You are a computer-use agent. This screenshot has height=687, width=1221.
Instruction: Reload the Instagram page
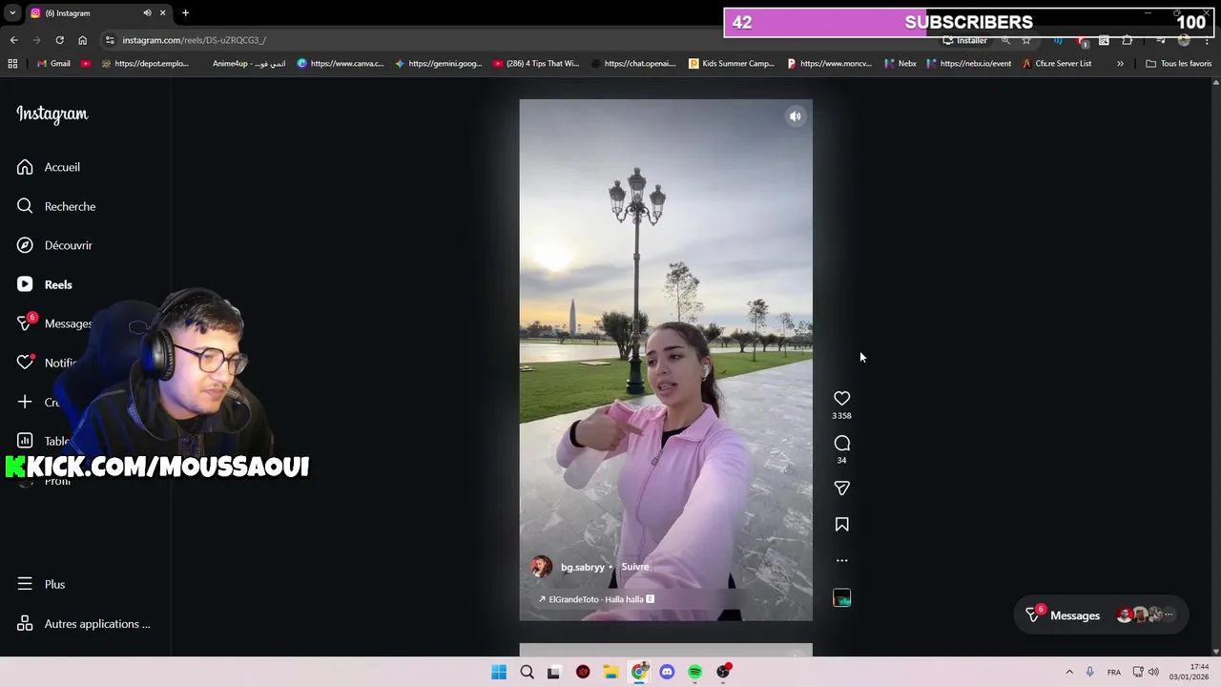coord(59,40)
